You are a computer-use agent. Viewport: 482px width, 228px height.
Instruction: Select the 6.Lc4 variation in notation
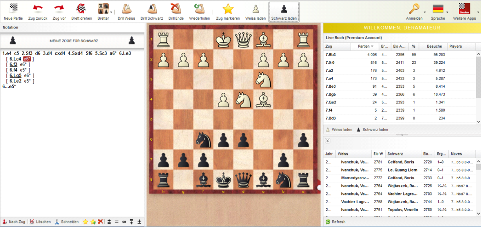(15, 59)
